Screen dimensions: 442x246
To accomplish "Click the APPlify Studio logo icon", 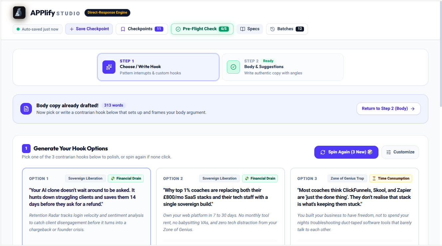I will point(19,13).
